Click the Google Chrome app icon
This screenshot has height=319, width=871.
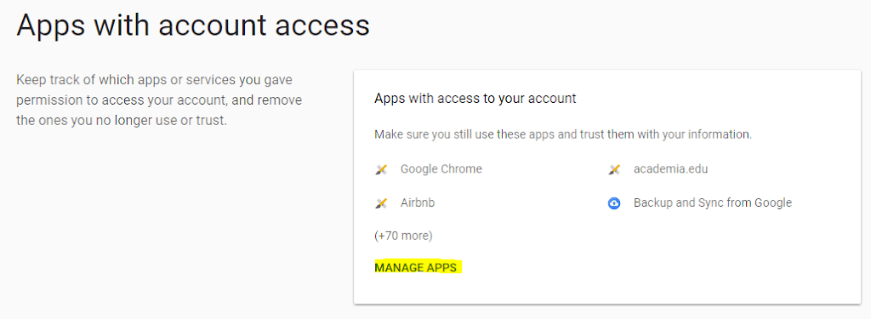381,169
